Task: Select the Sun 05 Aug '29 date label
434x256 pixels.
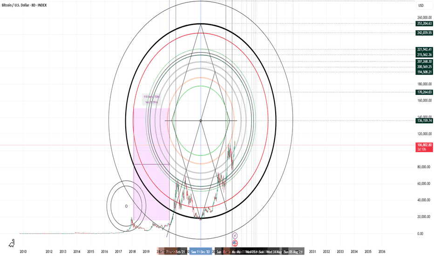Action: (x=293, y=251)
